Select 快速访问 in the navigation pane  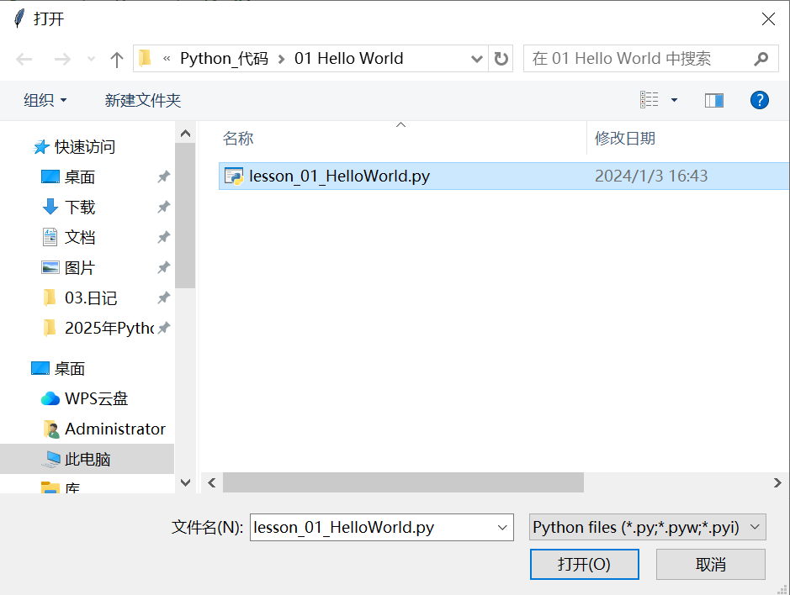[85, 147]
